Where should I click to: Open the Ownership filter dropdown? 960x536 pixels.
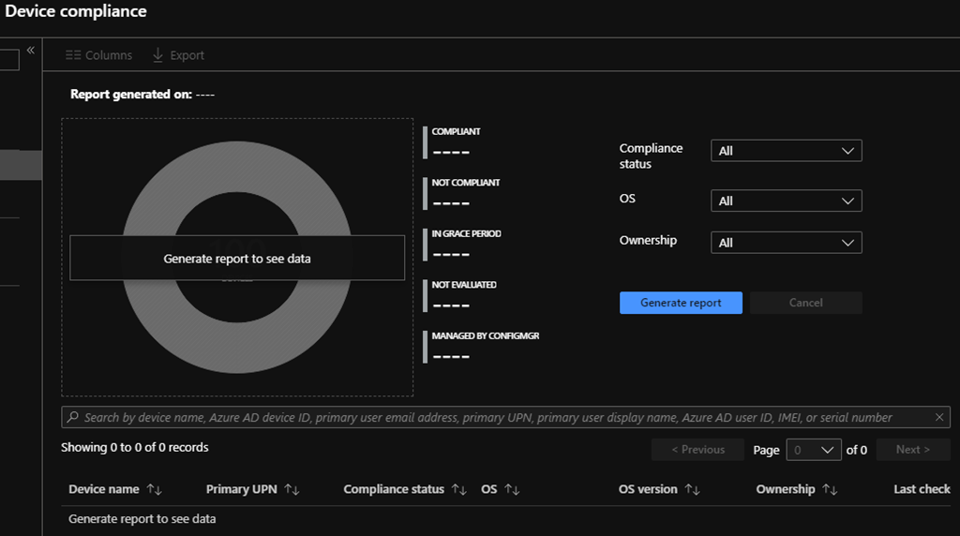pyautogui.click(x=786, y=243)
